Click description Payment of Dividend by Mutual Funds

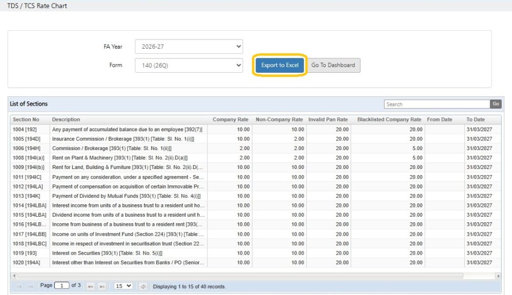[126, 196]
